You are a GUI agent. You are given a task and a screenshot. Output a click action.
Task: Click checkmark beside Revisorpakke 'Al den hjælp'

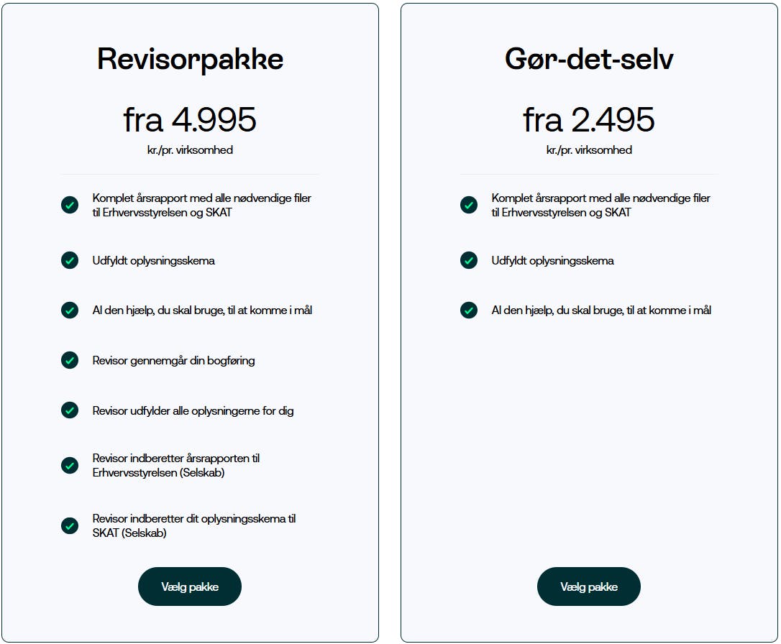click(x=70, y=310)
